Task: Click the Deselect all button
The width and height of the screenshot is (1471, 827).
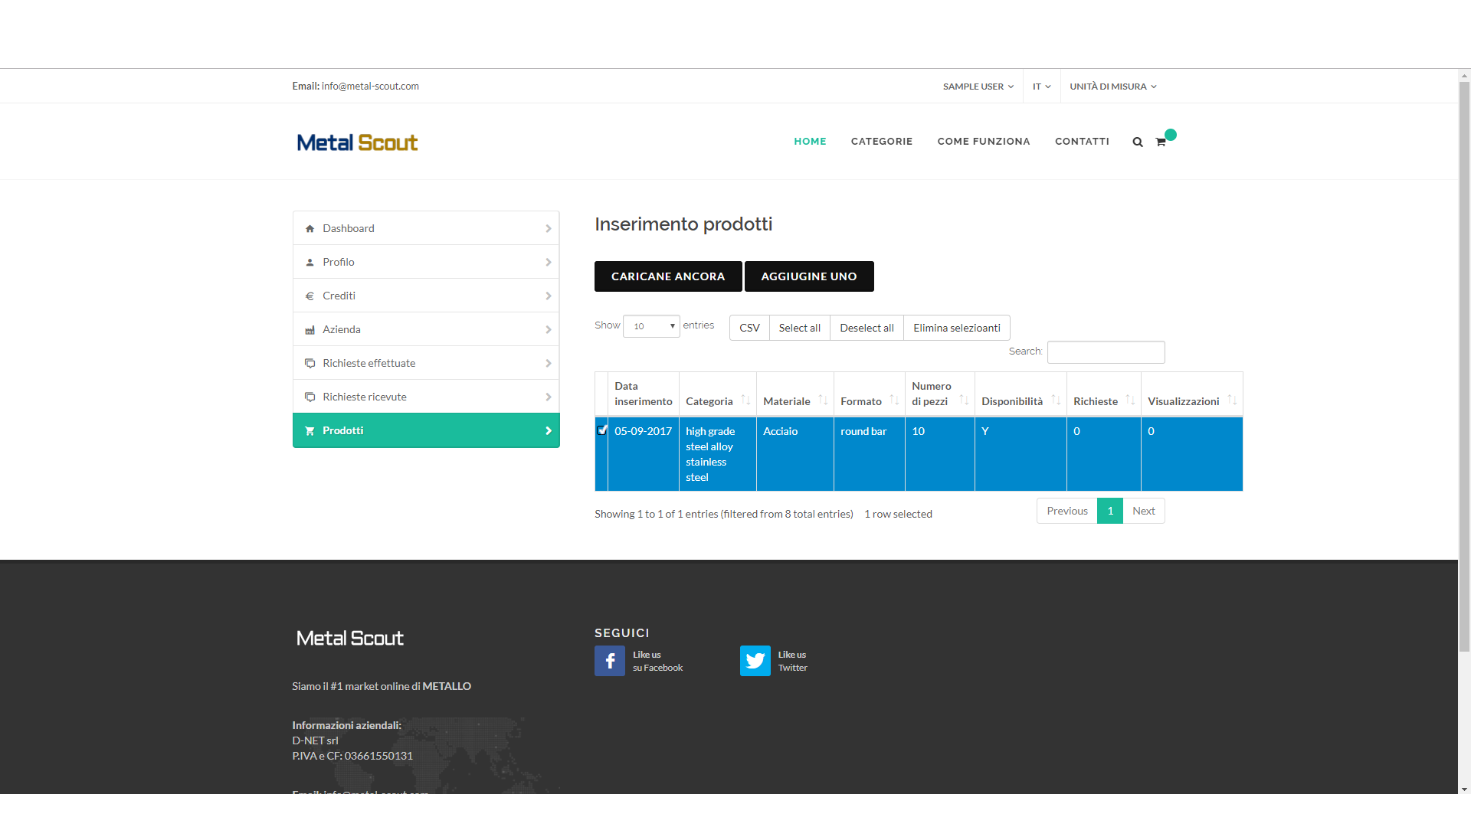Action: point(867,328)
